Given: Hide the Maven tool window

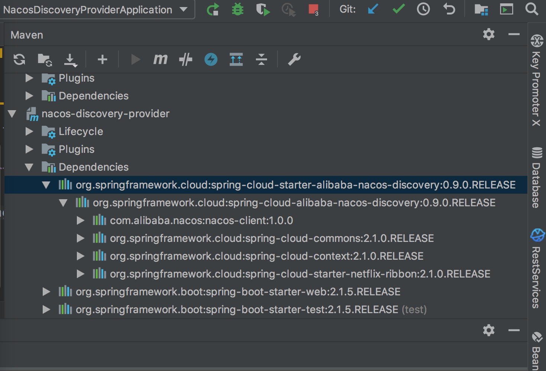Looking at the screenshot, I should coord(514,34).
